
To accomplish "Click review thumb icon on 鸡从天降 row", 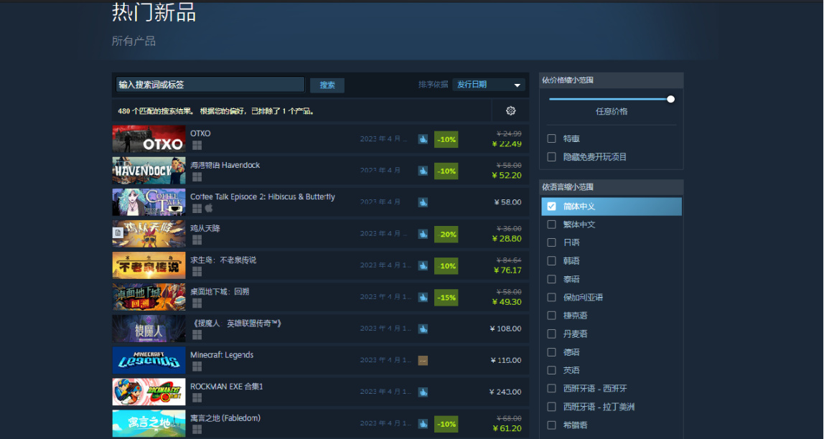I will point(423,234).
